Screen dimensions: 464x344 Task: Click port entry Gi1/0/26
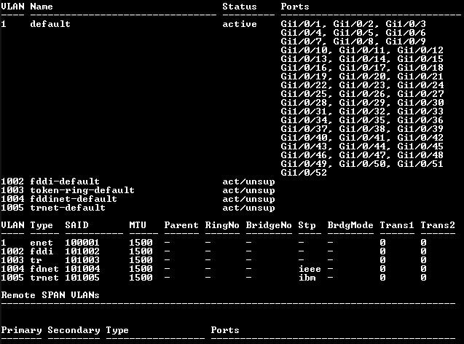click(361, 94)
